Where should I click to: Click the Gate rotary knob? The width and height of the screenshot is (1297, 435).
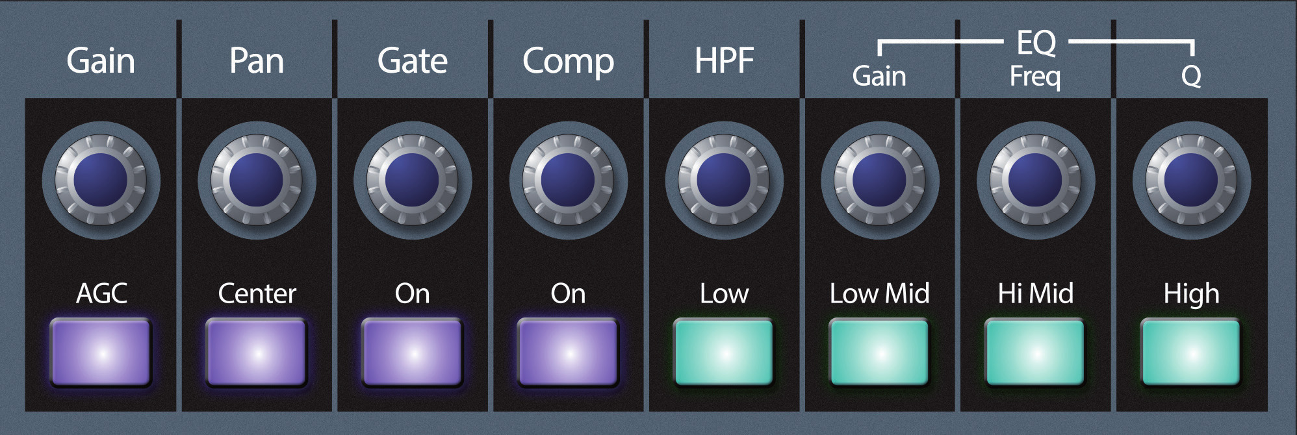[412, 180]
